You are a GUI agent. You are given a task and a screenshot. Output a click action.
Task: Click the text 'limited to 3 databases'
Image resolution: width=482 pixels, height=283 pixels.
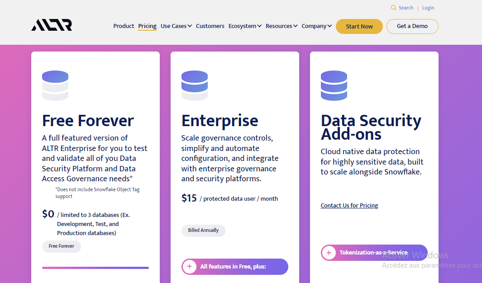tap(90, 215)
